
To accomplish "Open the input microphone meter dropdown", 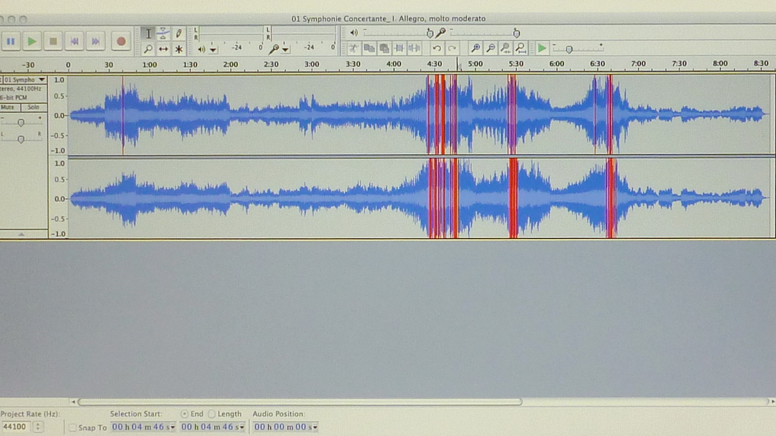I will [286, 50].
